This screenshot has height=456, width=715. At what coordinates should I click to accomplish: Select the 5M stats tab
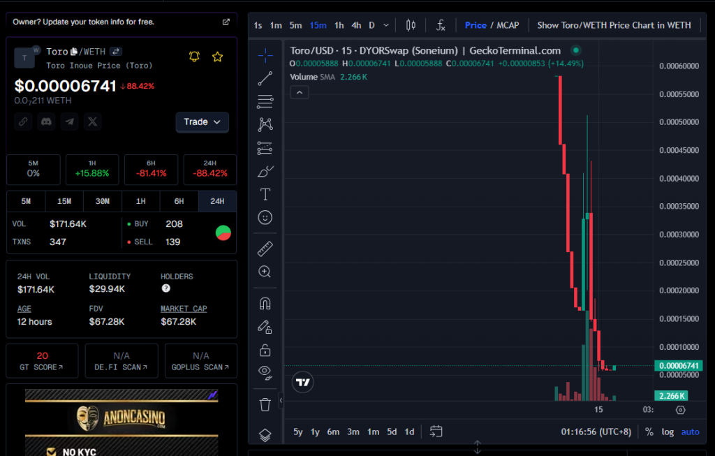[26, 201]
